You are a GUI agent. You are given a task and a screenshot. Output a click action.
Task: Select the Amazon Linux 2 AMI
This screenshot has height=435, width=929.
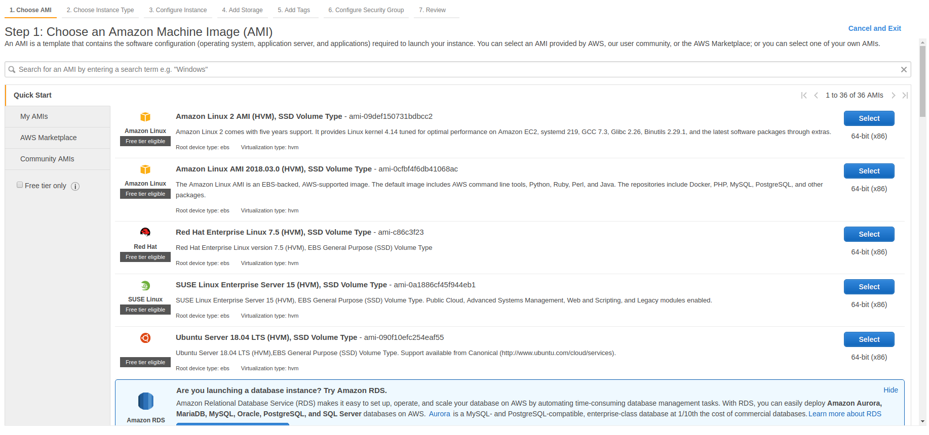point(869,118)
